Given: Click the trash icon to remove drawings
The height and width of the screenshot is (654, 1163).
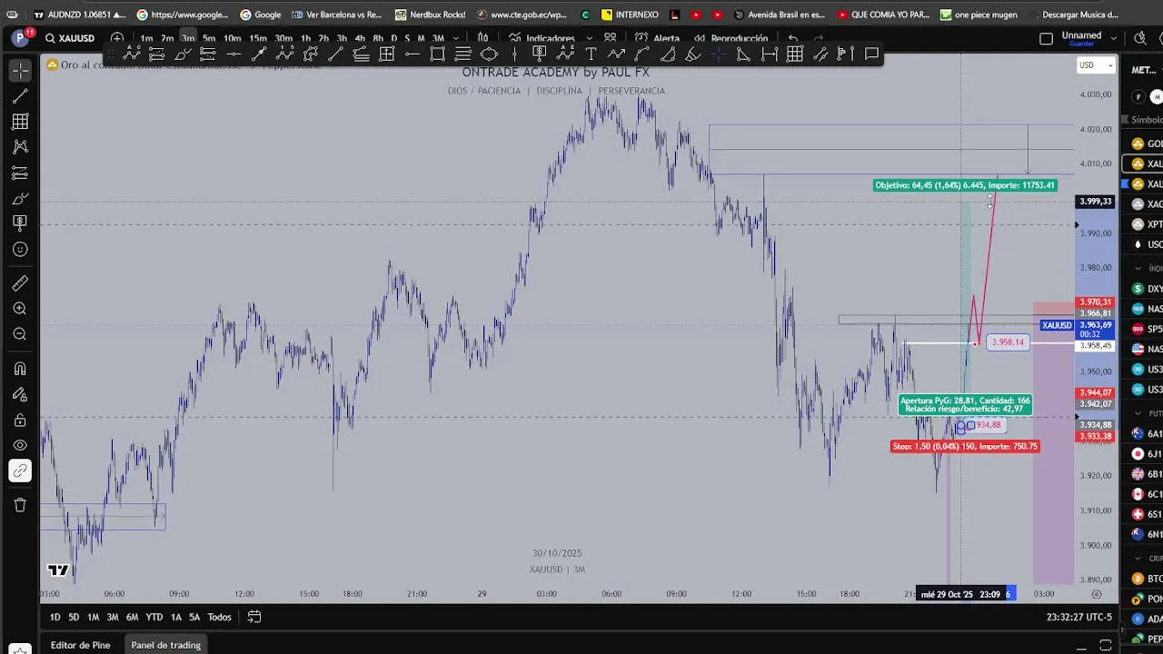Looking at the screenshot, I should [x=20, y=505].
